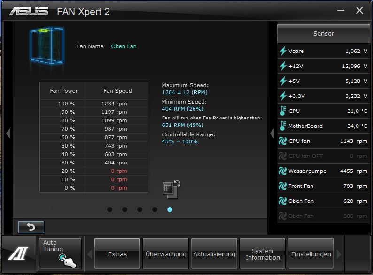The image size is (373, 275).
Task: Click the 743 rpm table cell
Action: coord(116,146)
